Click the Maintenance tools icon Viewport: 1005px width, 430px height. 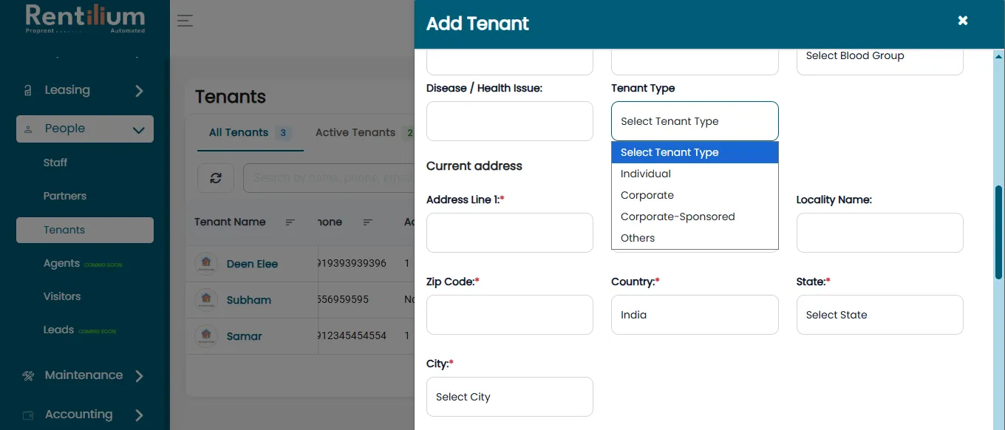point(28,375)
